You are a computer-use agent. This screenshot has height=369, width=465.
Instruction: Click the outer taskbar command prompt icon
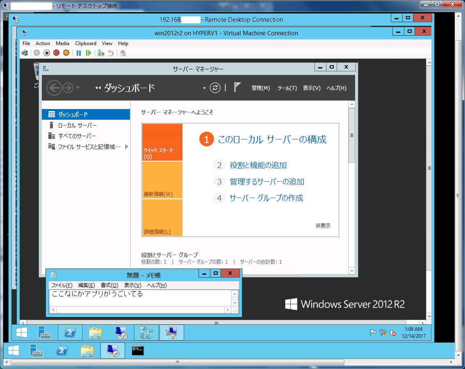[x=138, y=351]
